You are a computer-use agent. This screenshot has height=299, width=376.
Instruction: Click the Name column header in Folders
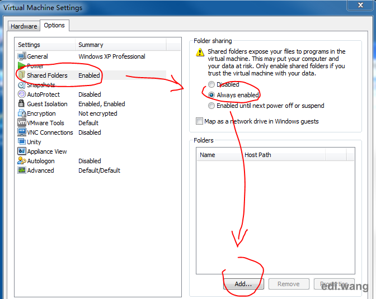219,155
